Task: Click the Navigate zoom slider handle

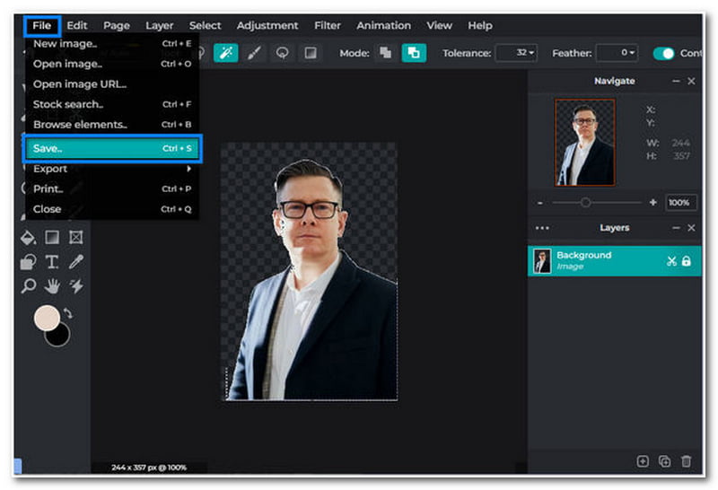Action: coord(585,203)
